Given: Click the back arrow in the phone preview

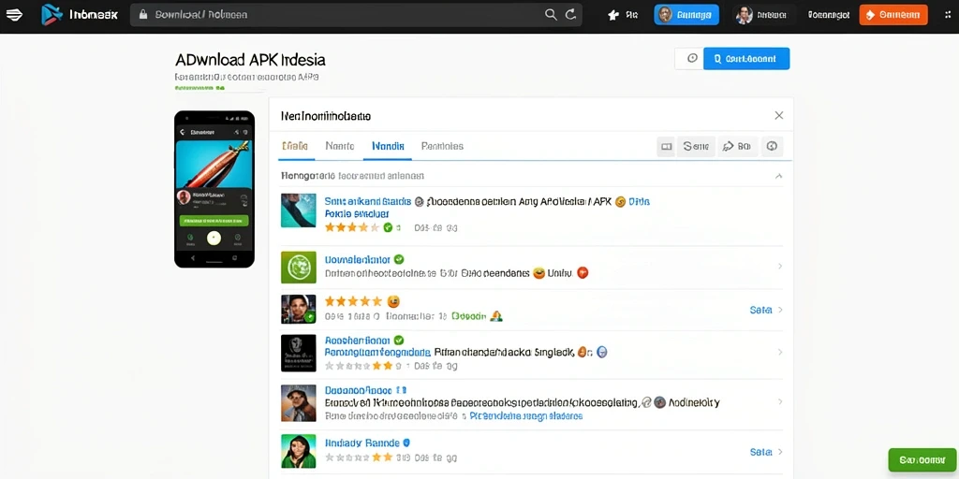Looking at the screenshot, I should [183, 132].
